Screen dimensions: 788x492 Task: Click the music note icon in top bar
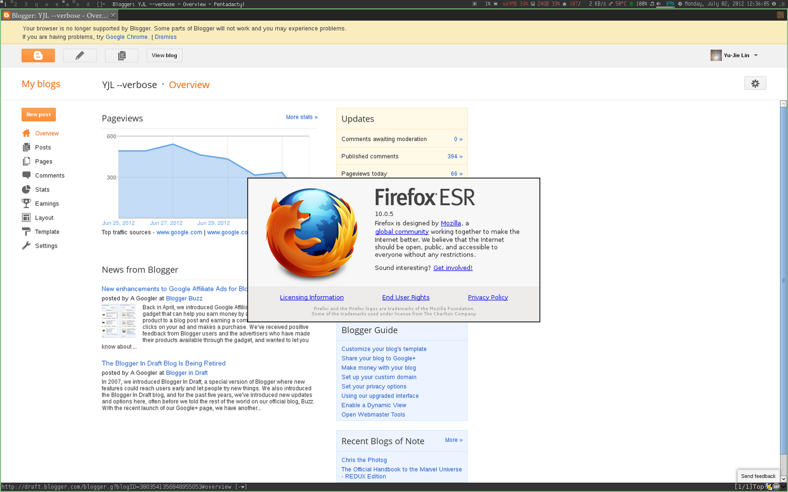[652, 4]
